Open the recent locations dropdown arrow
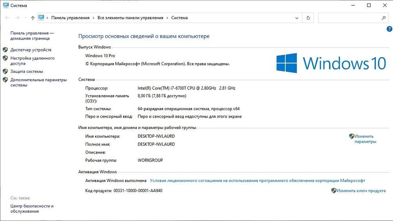393x221 pixels. 25,18
